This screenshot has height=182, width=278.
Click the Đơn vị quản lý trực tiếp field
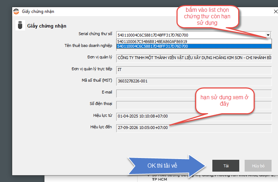tap(194, 70)
